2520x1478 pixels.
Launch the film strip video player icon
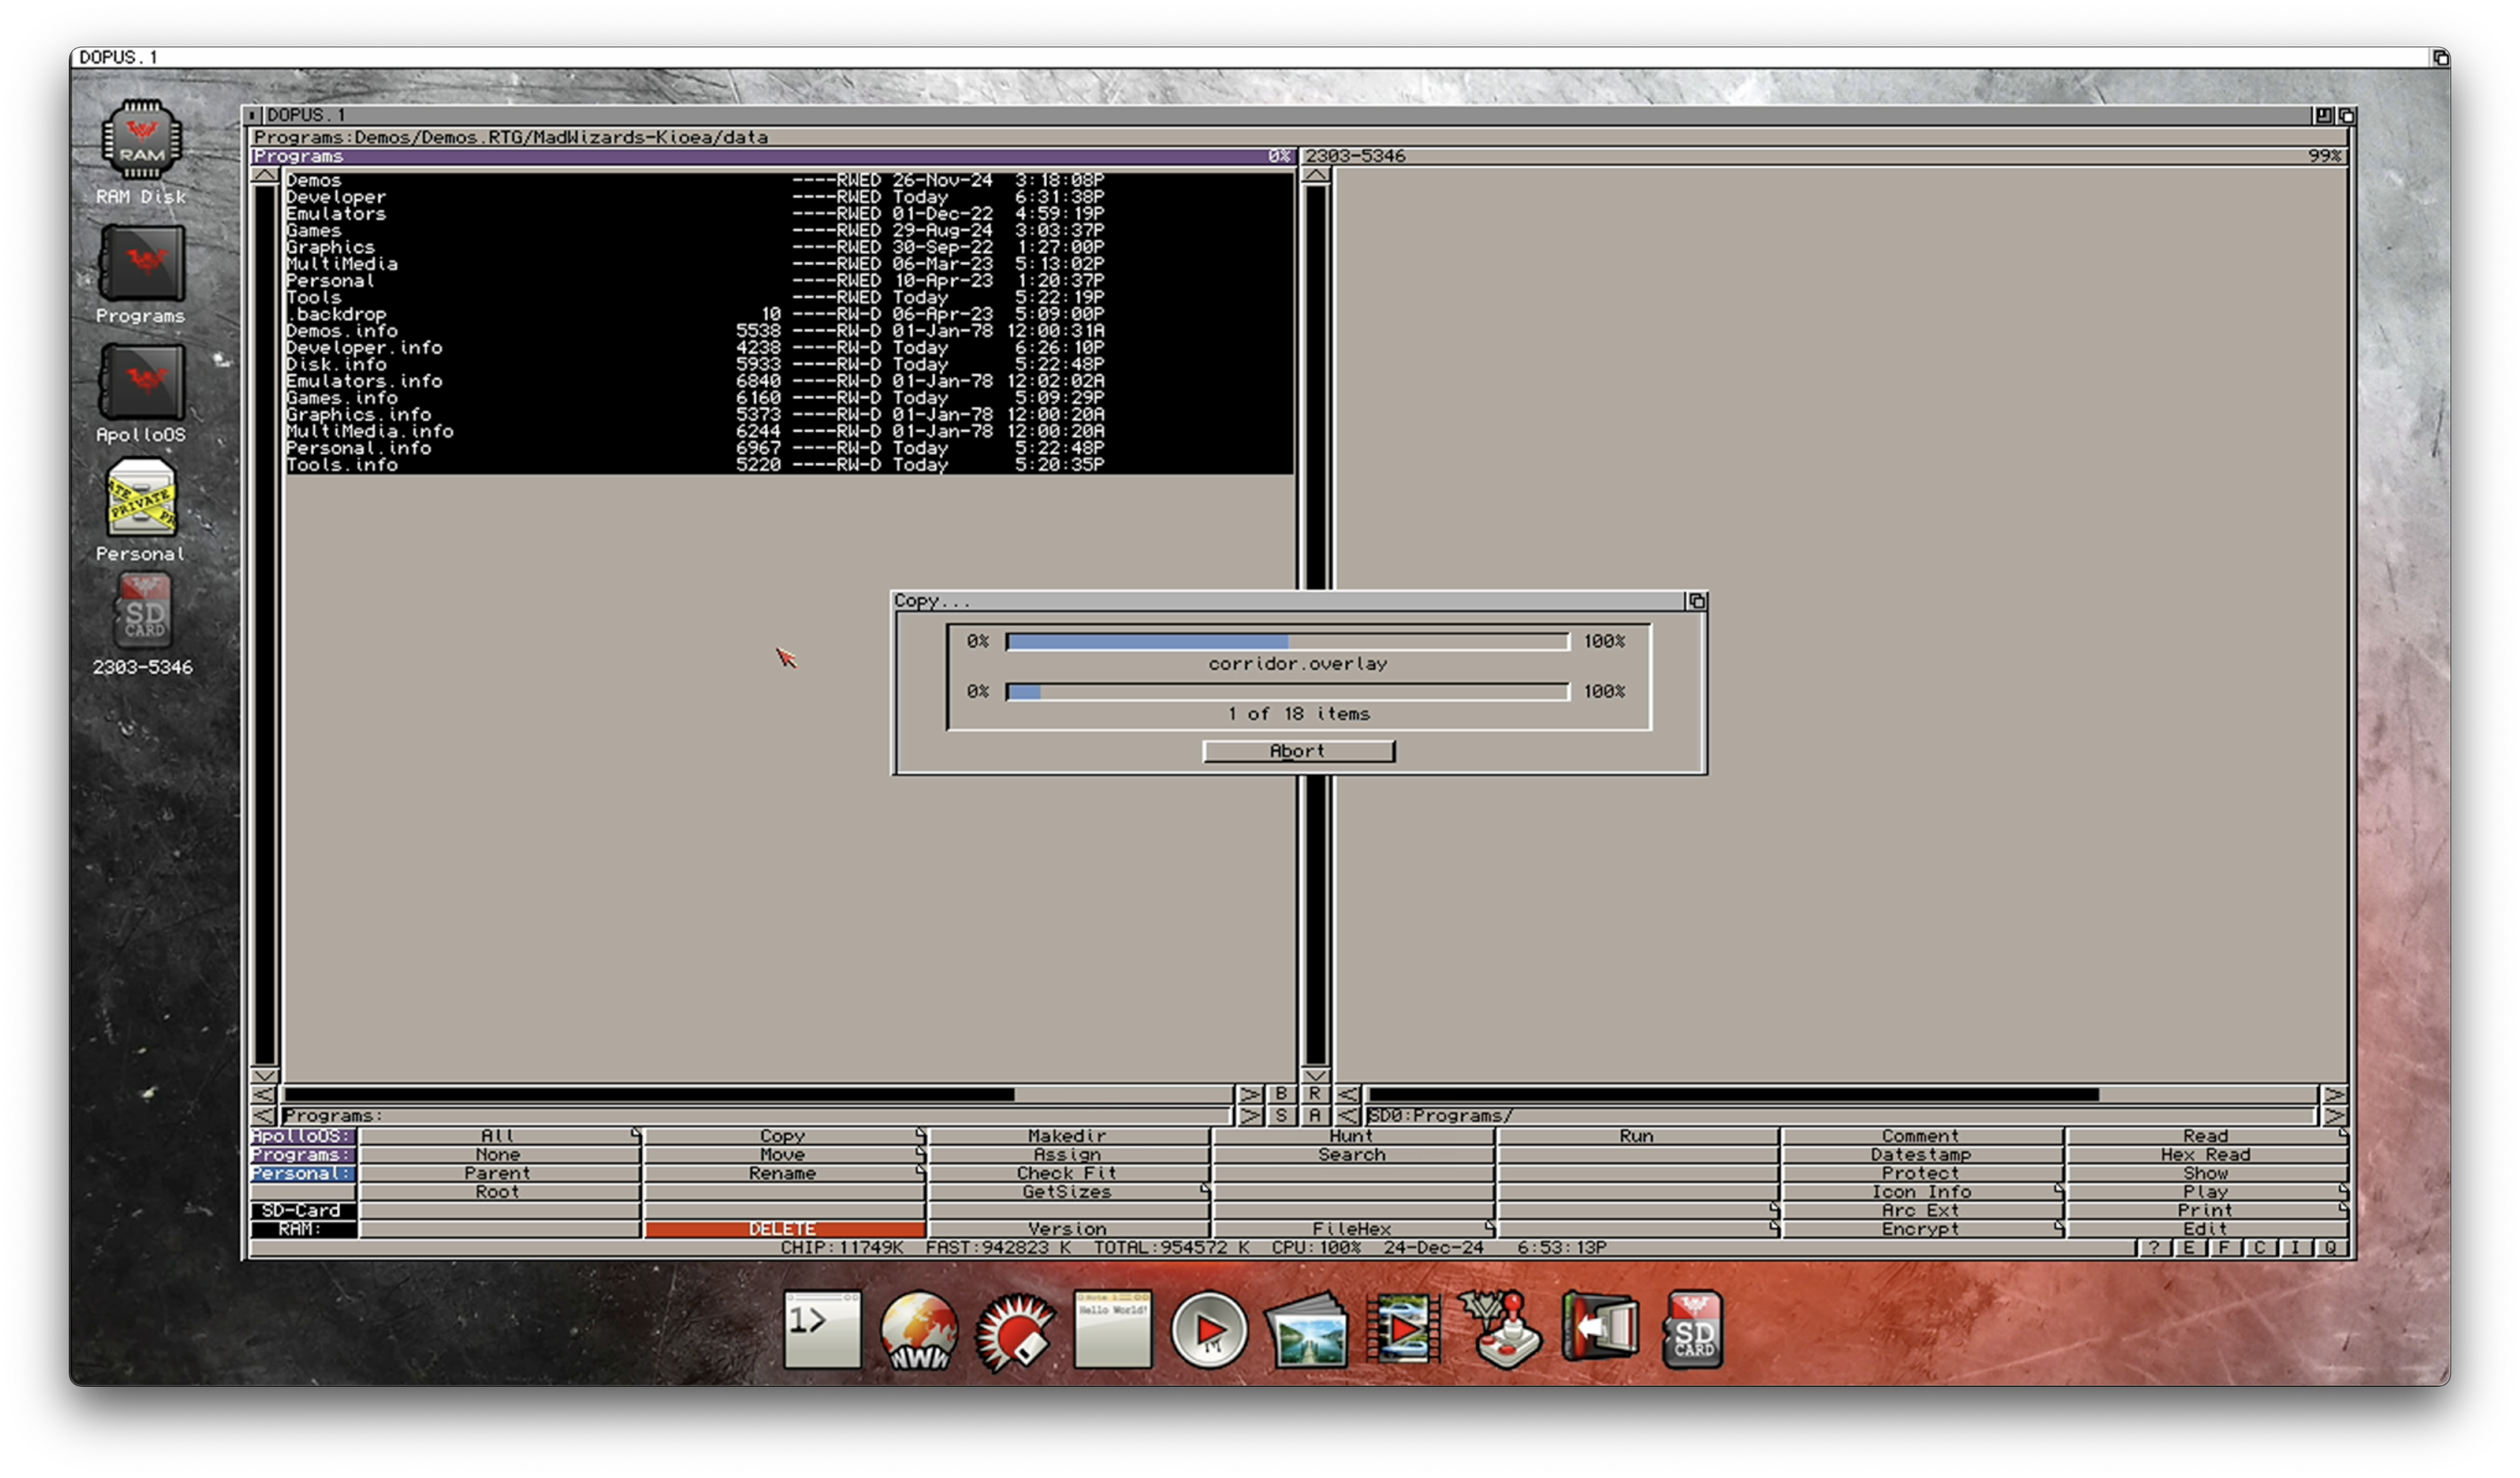pos(1403,1329)
